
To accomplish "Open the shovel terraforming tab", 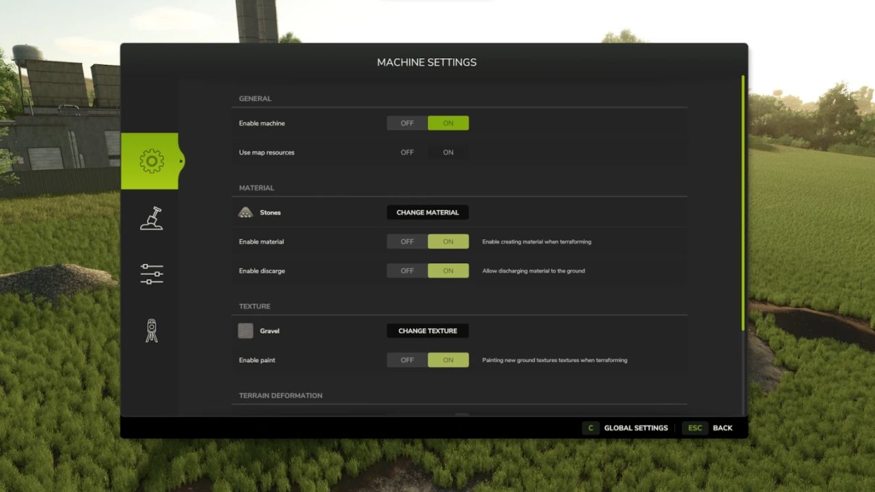I will click(151, 218).
